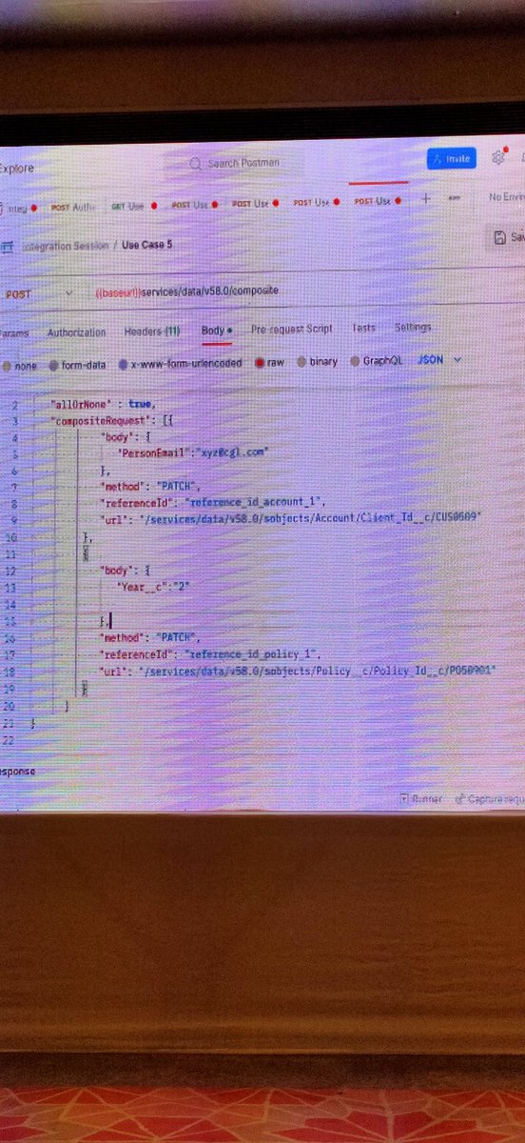Click Runner in the bottom bar
This screenshot has height=1143, width=525.
coord(420,799)
